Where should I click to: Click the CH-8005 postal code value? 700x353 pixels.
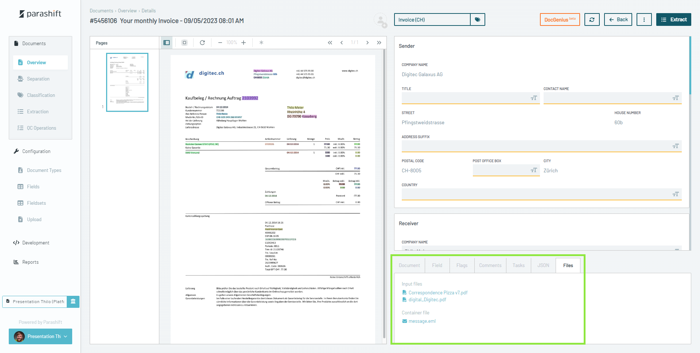[412, 170]
